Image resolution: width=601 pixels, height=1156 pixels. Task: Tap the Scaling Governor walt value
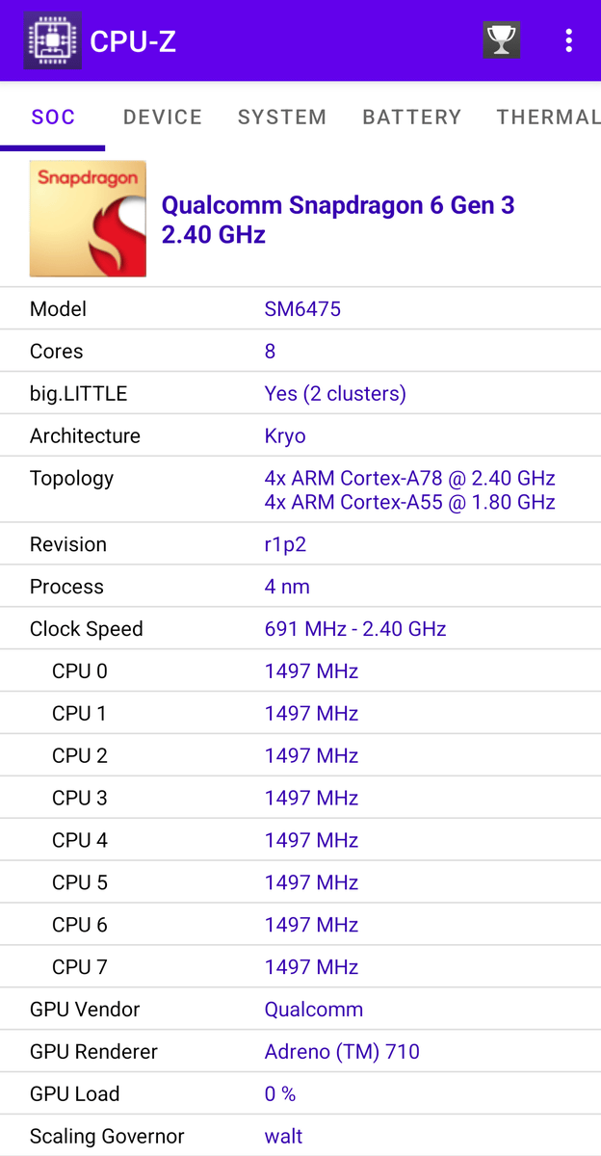tap(283, 1137)
